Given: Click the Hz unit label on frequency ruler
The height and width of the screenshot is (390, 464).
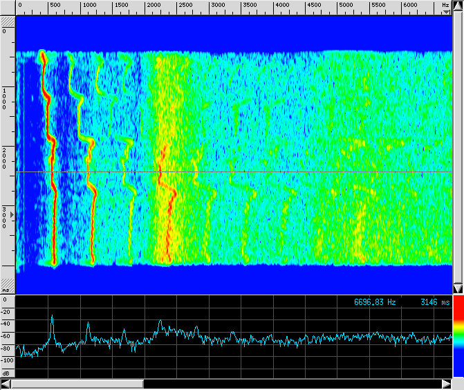Looking at the screenshot, I should point(446,5).
